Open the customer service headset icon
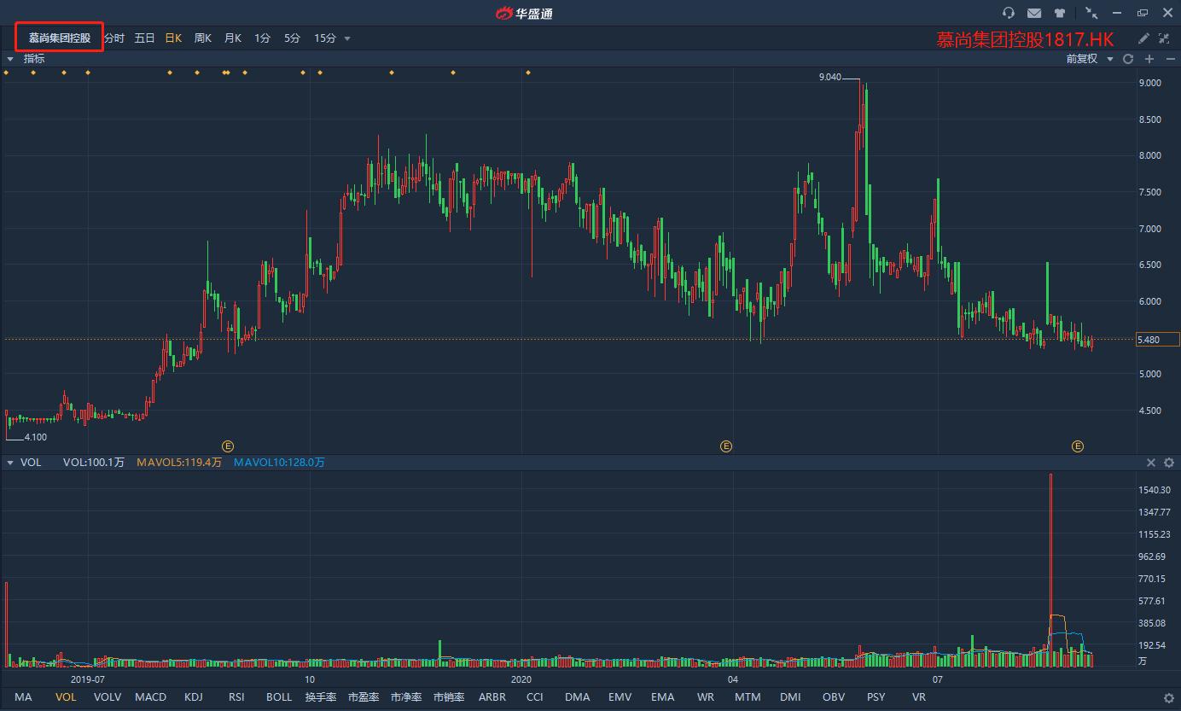Image resolution: width=1181 pixels, height=711 pixels. pos(1008,13)
